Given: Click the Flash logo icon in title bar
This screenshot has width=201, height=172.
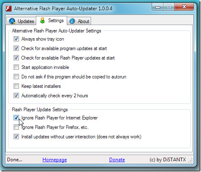Looking at the screenshot, I should coord(9,9).
